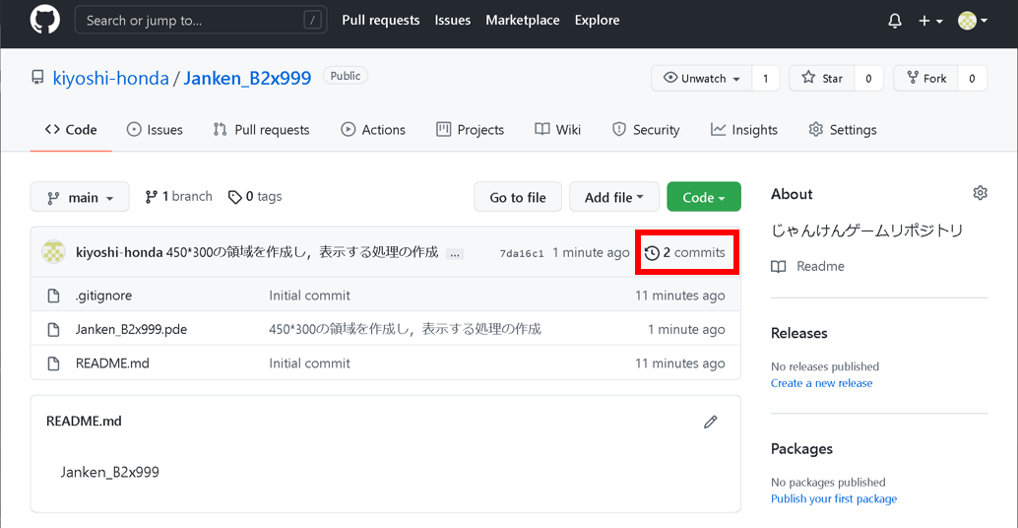1018x528 pixels.
Task: Expand the green Code dropdown
Action: pos(703,197)
